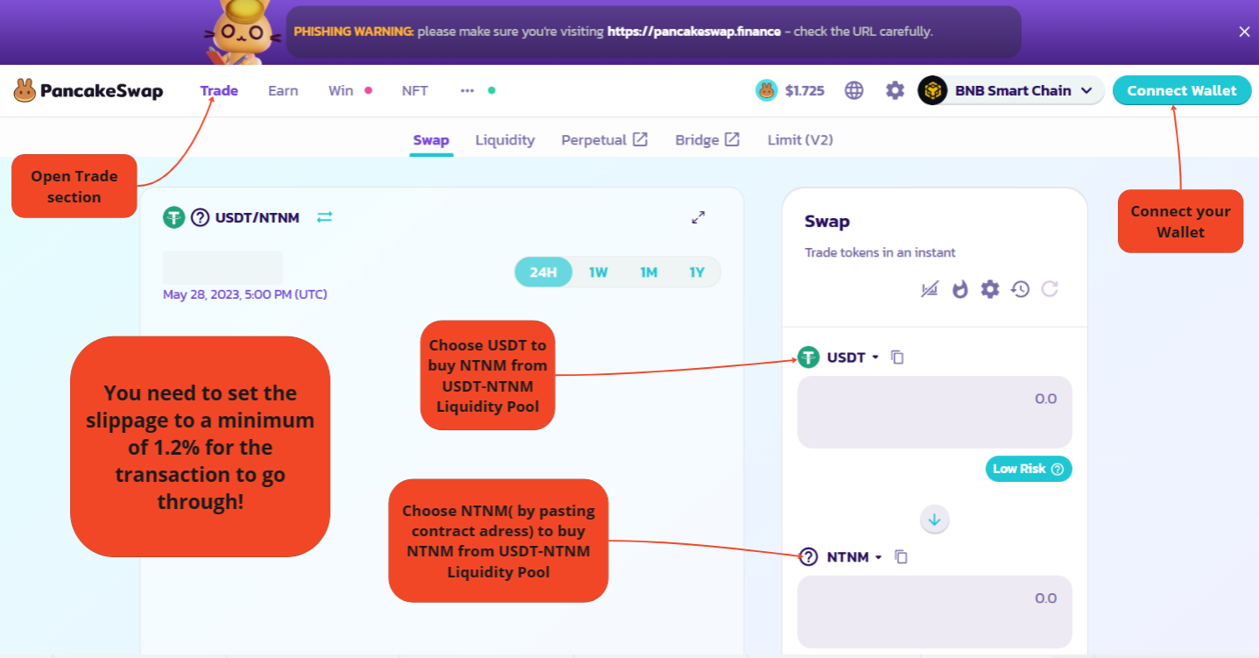Copy the USDT token address
Image resolution: width=1259 pixels, height=658 pixels.
[x=897, y=357]
